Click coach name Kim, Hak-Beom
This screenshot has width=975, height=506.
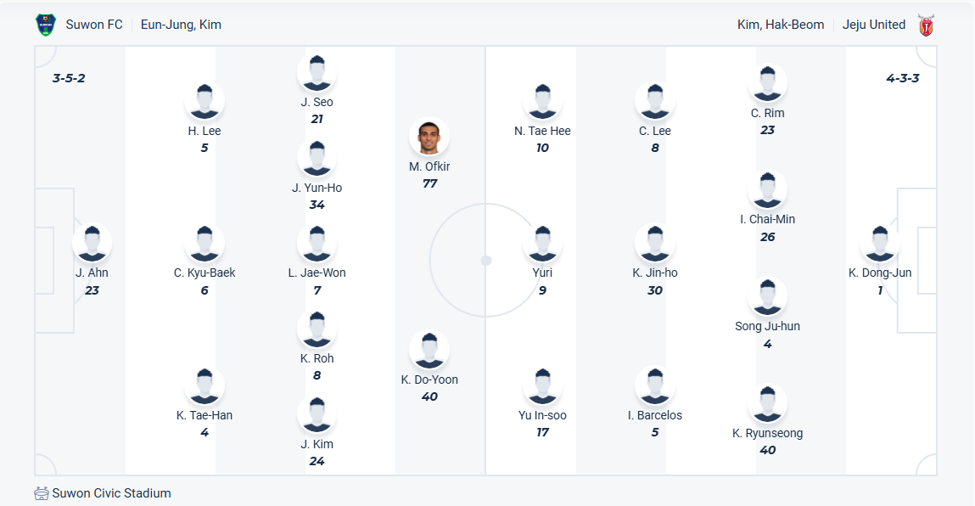[781, 25]
